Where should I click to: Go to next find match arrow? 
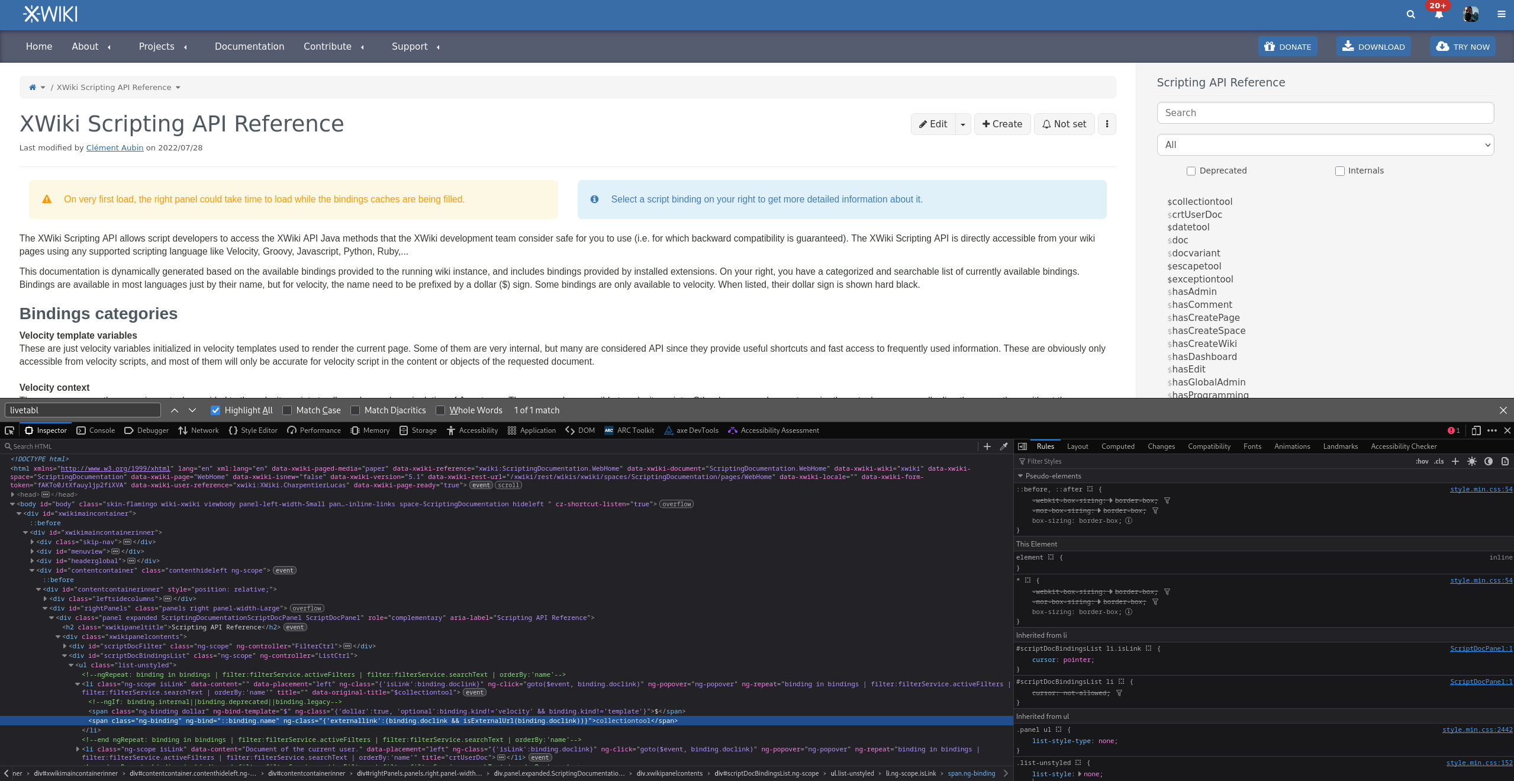pyautogui.click(x=192, y=410)
